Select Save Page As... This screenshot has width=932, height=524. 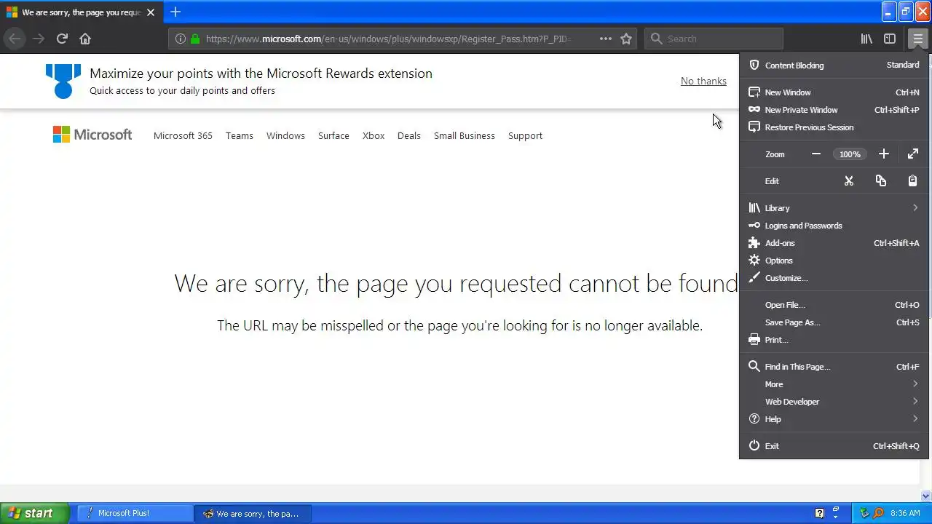point(834,322)
